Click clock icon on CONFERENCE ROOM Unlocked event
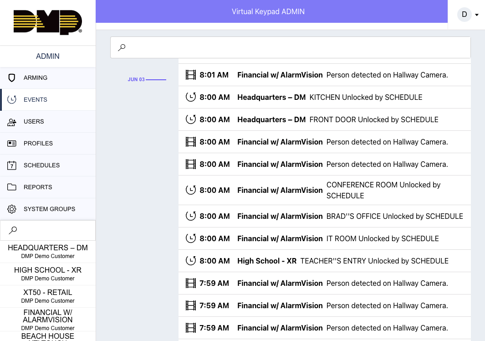Screen dimensions: 485x341 tap(190, 190)
